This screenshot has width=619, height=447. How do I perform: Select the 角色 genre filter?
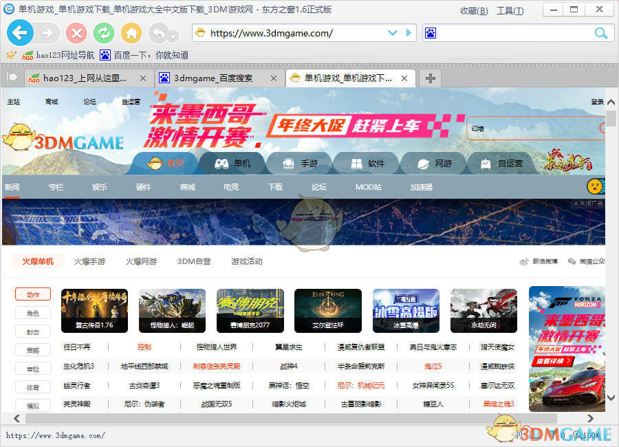[x=33, y=313]
